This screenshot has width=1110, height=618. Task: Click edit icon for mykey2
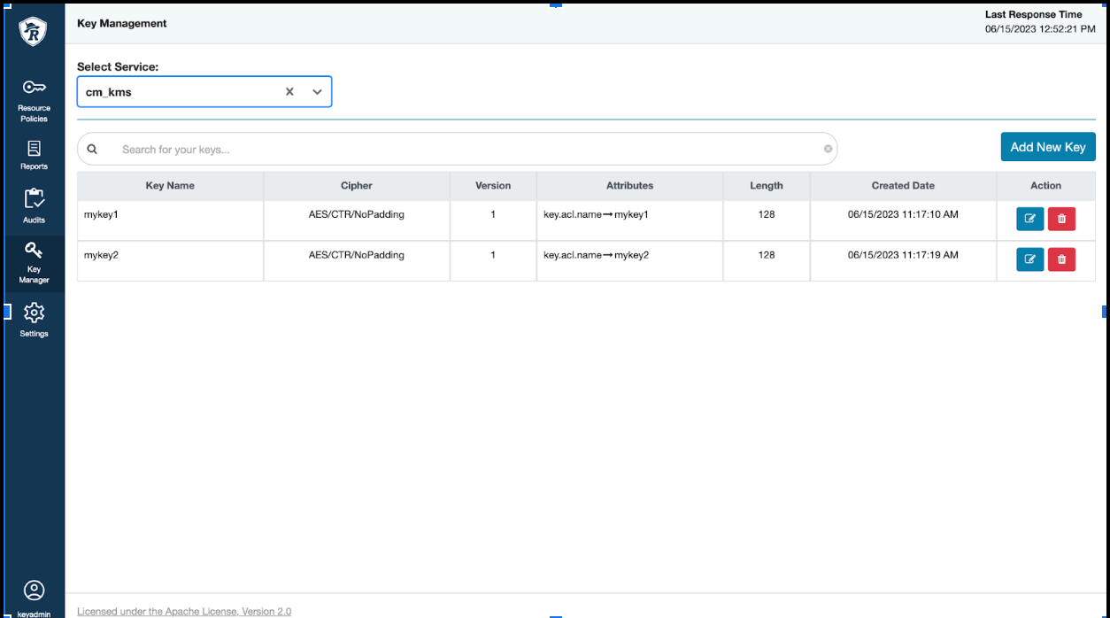[x=1029, y=259]
